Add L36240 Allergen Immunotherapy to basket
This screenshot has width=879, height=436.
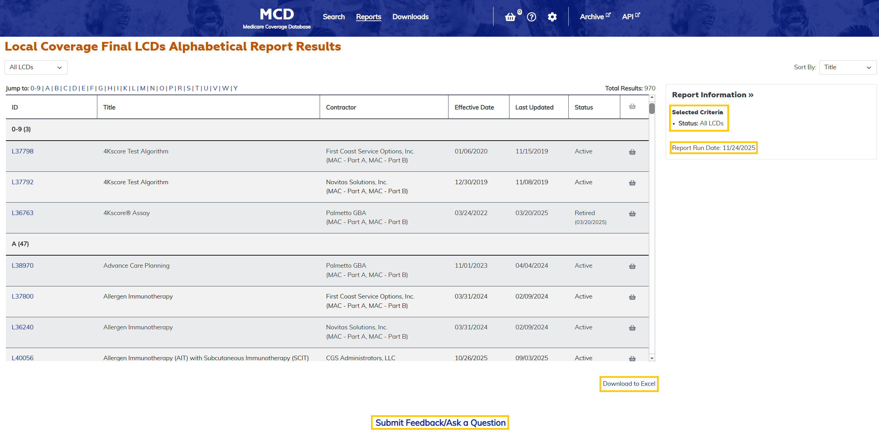[632, 328]
